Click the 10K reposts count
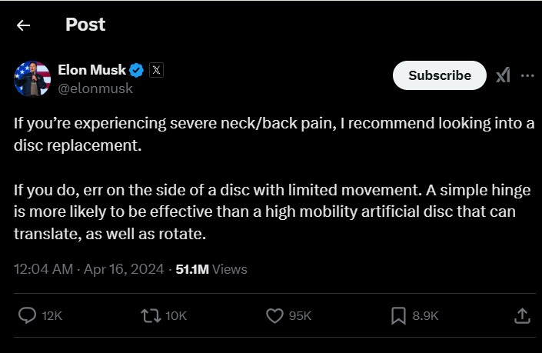 (x=176, y=316)
